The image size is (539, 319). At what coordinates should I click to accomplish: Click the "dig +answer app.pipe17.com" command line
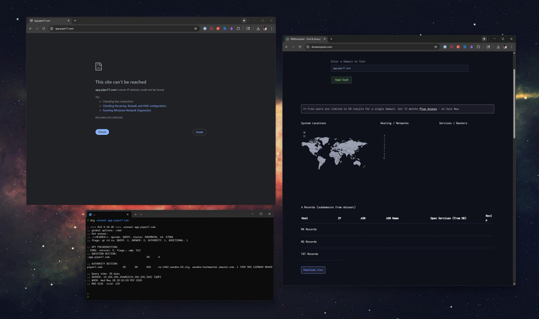pos(109,221)
